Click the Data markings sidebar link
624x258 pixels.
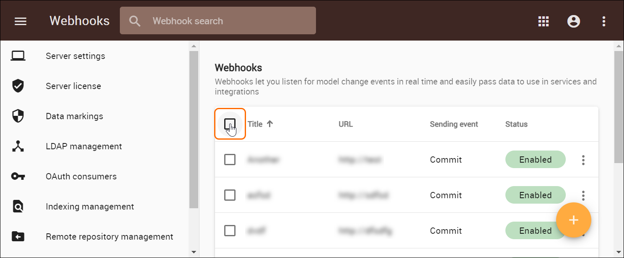click(74, 116)
